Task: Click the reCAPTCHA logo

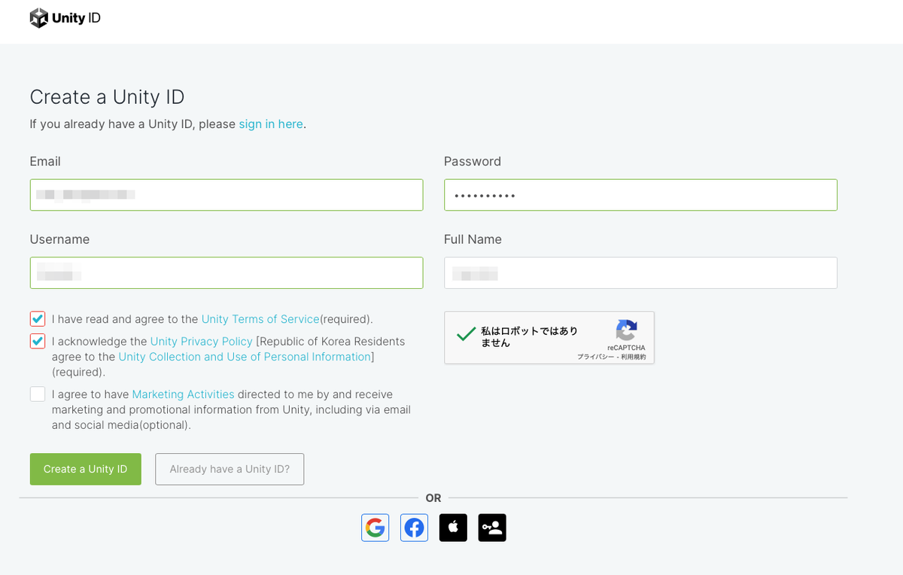Action: pyautogui.click(x=626, y=330)
